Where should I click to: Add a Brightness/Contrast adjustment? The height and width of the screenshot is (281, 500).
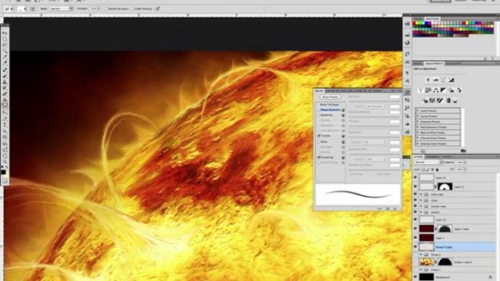tap(428, 80)
